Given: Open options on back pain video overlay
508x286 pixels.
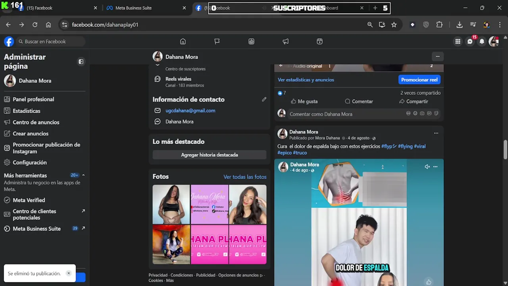Looking at the screenshot, I should pyautogui.click(x=435, y=167).
